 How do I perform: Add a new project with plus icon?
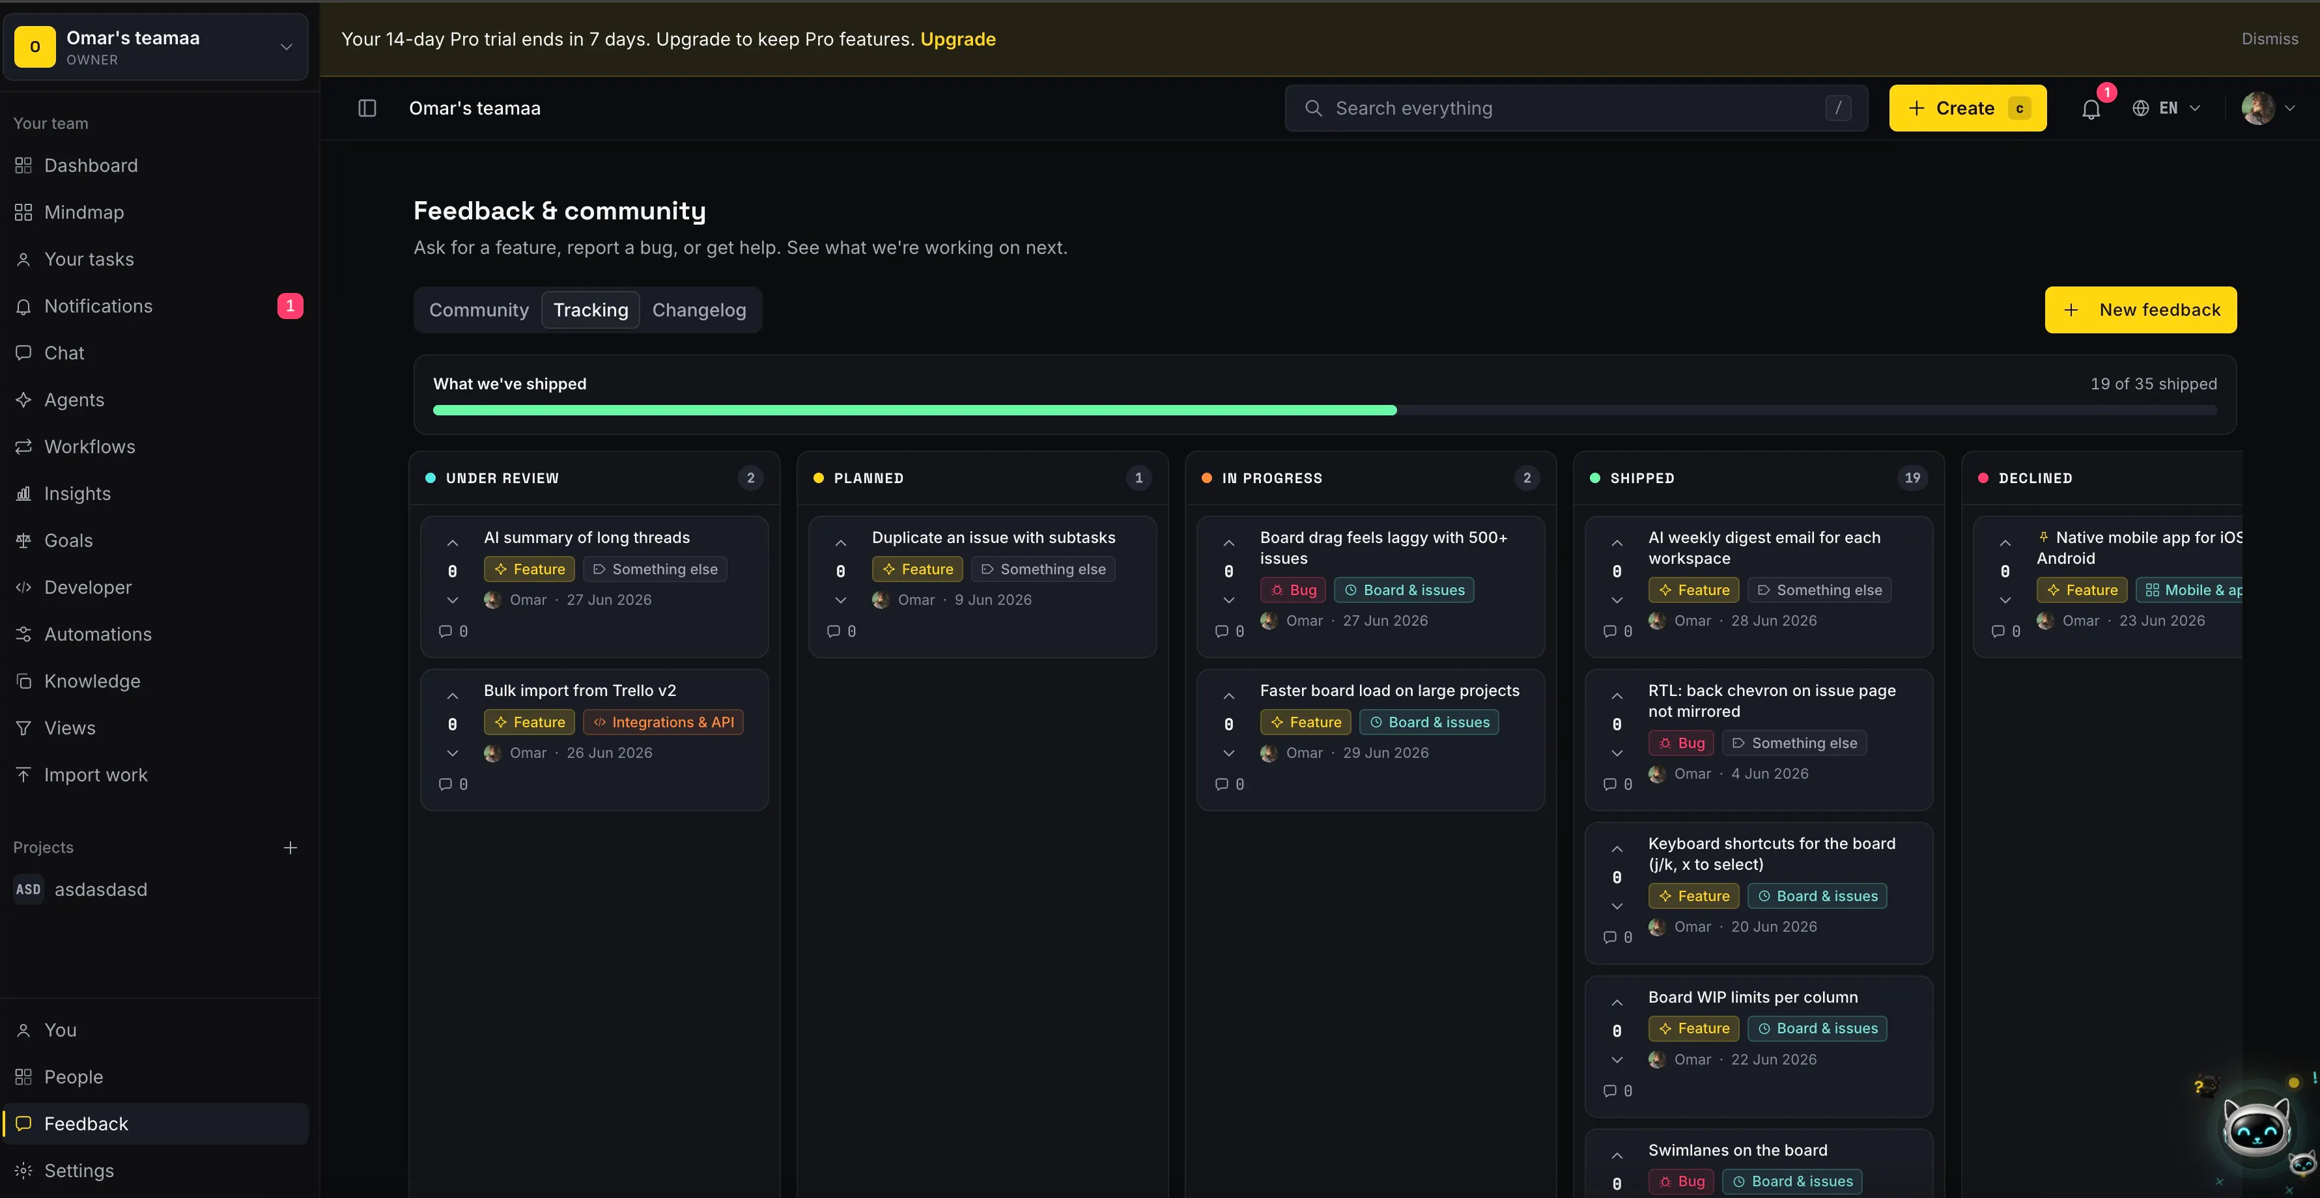point(290,848)
